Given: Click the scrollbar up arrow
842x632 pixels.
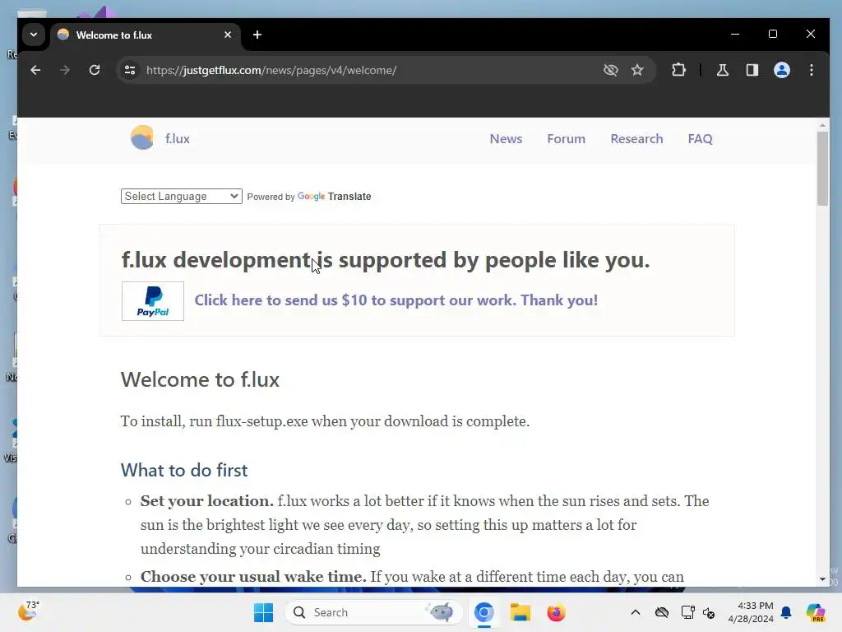Looking at the screenshot, I should 822,125.
